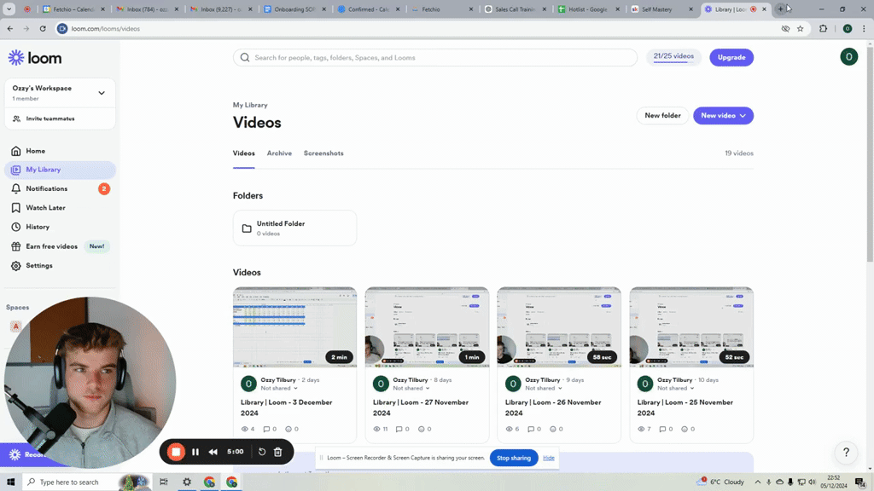Show hidden system tray icons
874x491 pixels.
758,482
